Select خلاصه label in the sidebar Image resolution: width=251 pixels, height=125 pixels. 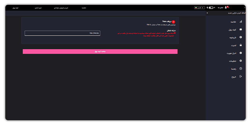pyautogui.click(x=233, y=22)
